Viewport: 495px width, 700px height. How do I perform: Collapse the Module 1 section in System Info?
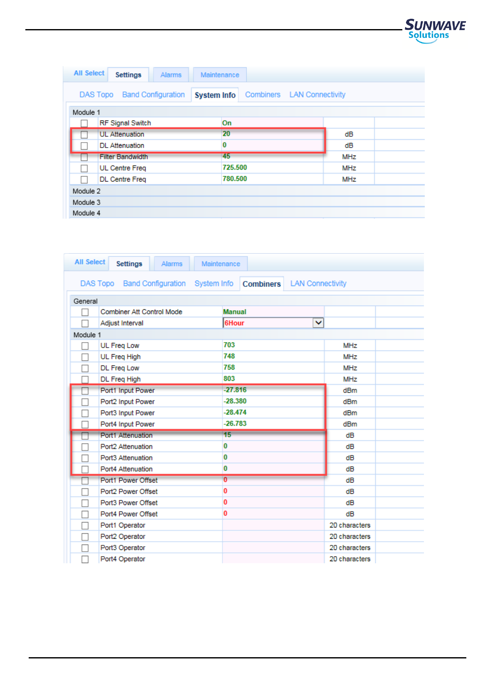point(246,112)
